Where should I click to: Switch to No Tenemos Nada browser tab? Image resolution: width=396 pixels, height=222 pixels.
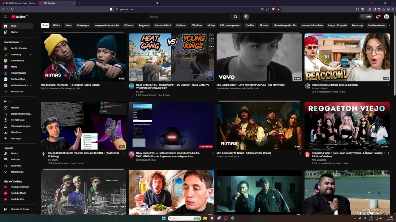[19, 3]
